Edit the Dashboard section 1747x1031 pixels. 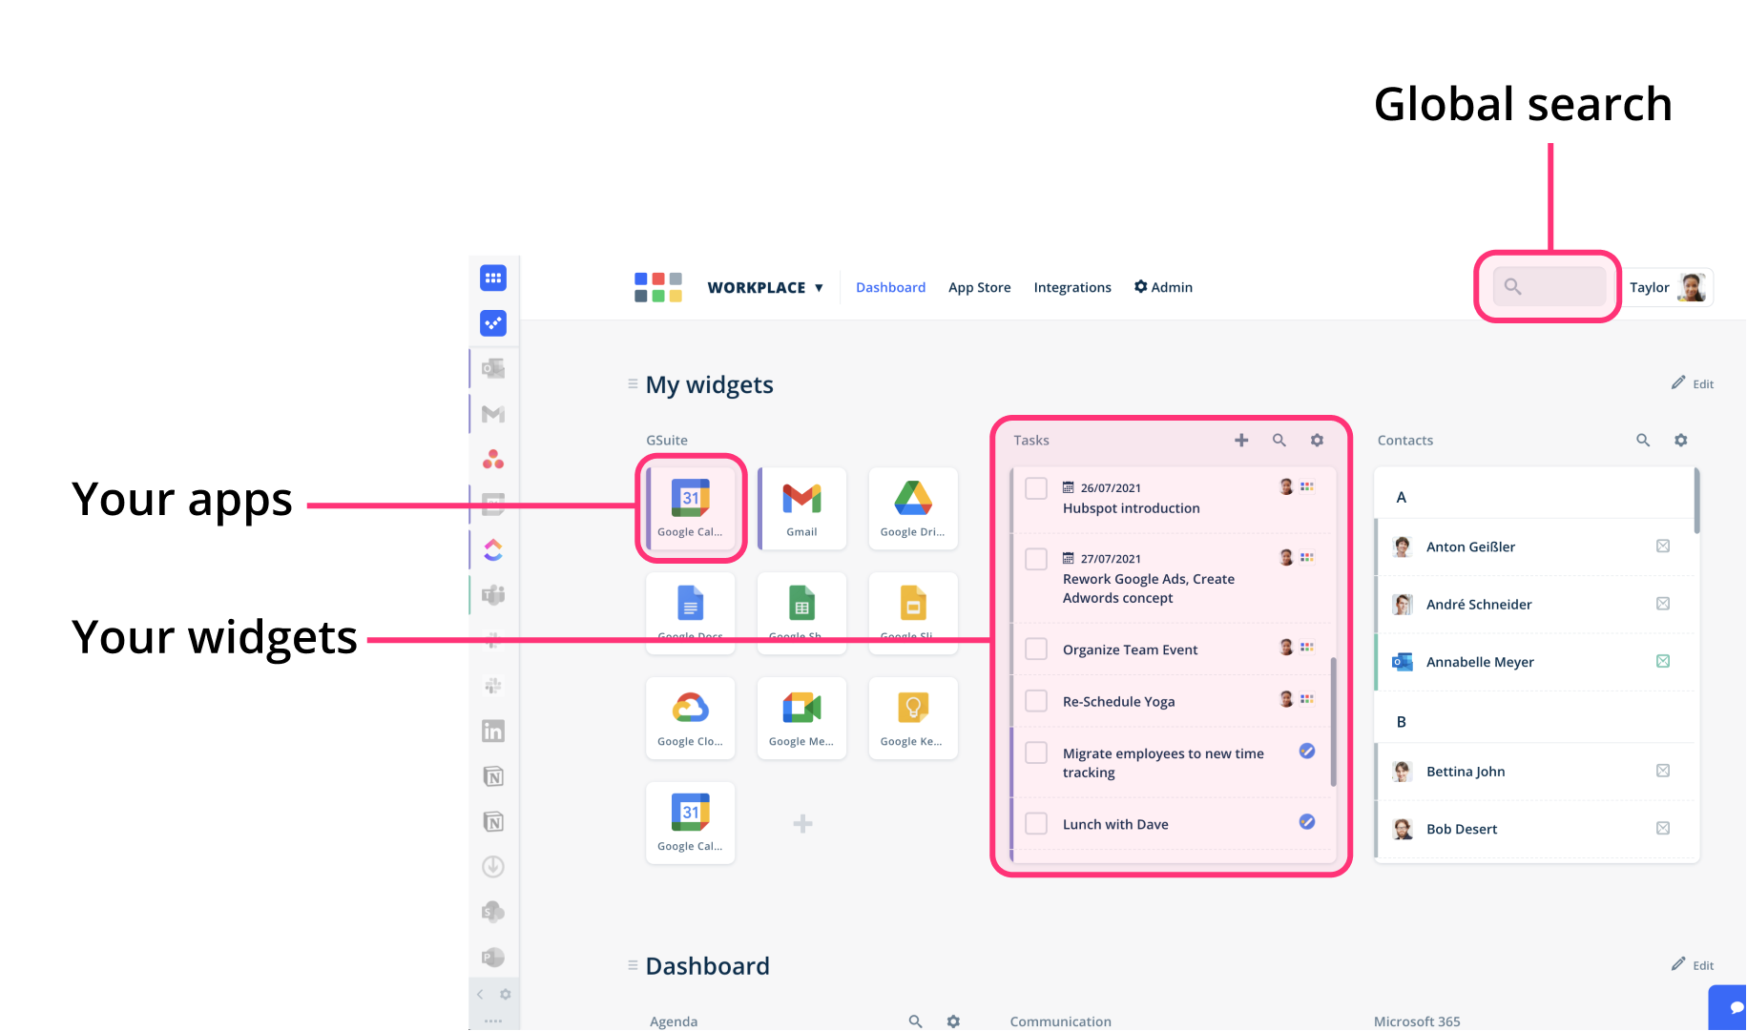[x=1693, y=965]
